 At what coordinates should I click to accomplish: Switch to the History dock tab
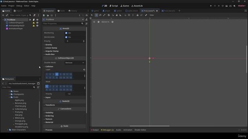pos(73,11)
